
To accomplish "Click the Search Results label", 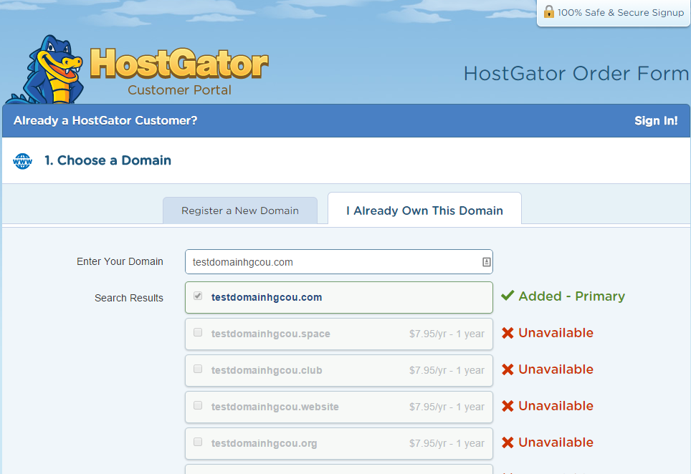I will (129, 299).
